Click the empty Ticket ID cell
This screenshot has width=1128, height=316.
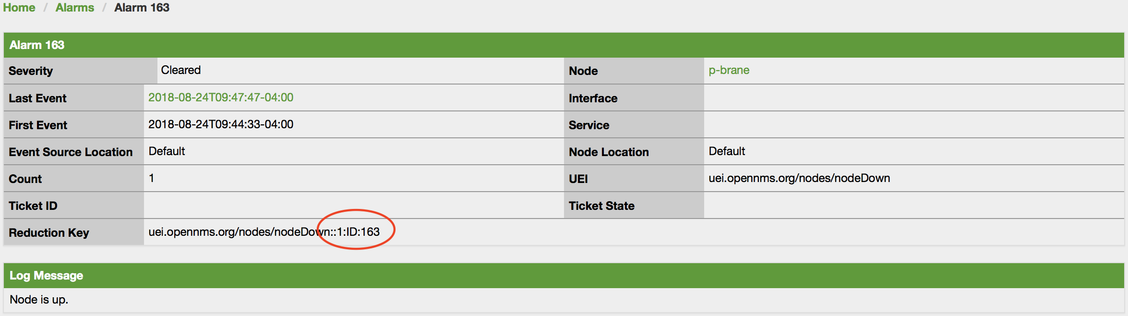coord(350,205)
